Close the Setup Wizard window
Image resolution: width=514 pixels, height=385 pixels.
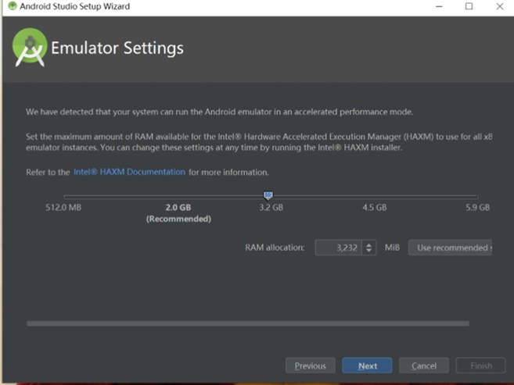tap(500, 6)
